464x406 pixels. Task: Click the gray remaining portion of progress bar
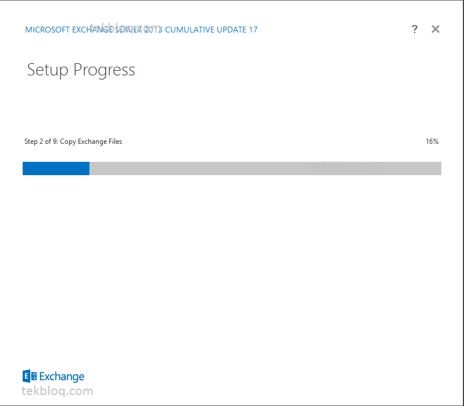[x=265, y=168]
